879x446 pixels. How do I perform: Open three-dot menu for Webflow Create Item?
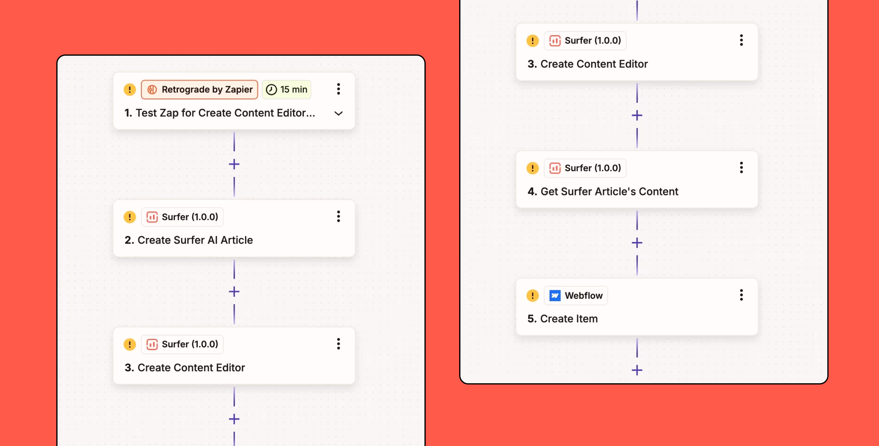pyautogui.click(x=741, y=295)
